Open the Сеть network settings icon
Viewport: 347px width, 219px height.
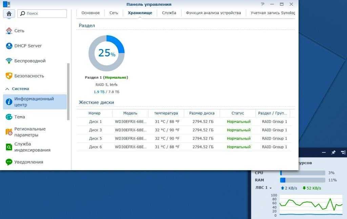[9, 31]
